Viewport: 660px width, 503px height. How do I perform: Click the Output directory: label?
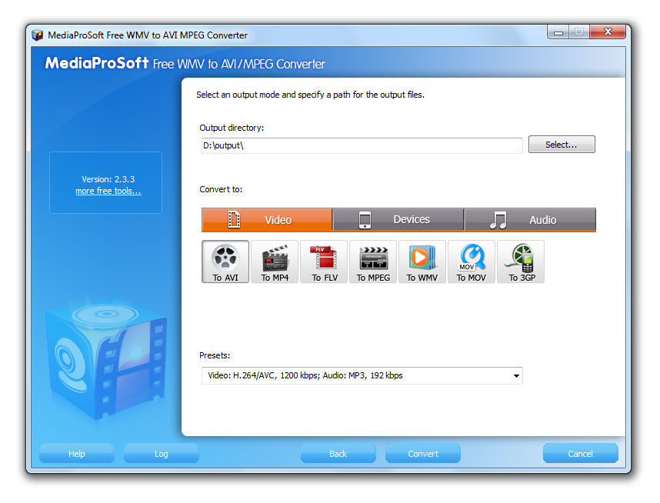pos(232,128)
